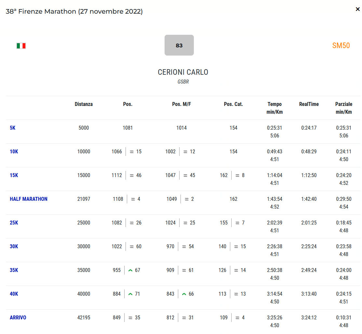
Task: Click the 35K split label
Action: [x=14, y=270]
